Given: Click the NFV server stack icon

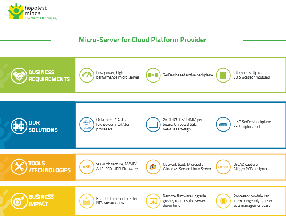Looking at the screenshot, I should (87, 201).
